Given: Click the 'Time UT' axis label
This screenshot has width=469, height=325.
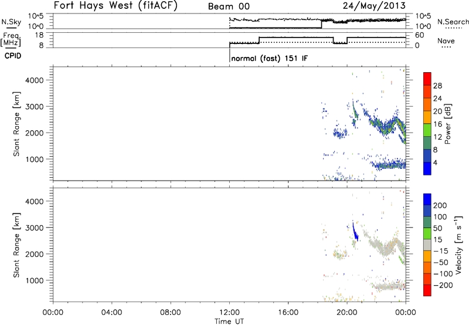Looking at the screenshot, I should coord(229,321).
